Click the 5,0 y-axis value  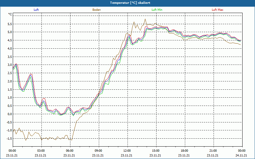click(x=10, y=32)
